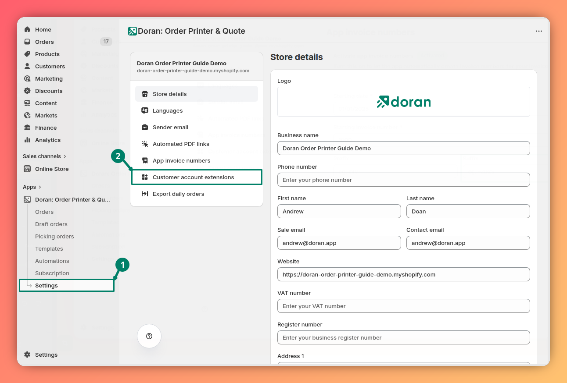
Task: Open Orders under the Doran app
Action: click(x=44, y=212)
